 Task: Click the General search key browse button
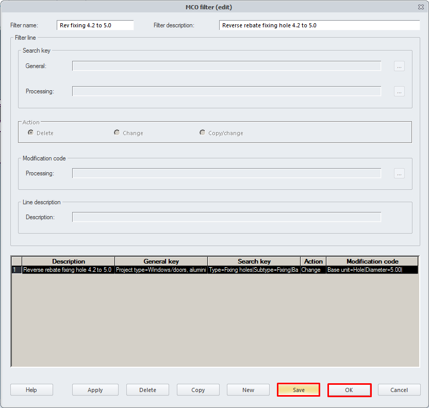[399, 66]
